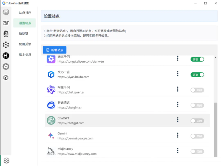Open the black K circle sidebar icon
The image size is (221, 166).
pos(6,56)
